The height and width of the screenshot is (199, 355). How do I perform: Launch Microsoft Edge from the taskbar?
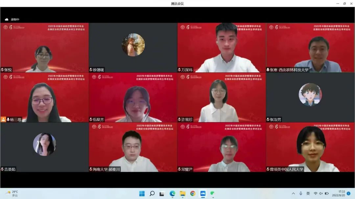pyautogui.click(x=172, y=193)
